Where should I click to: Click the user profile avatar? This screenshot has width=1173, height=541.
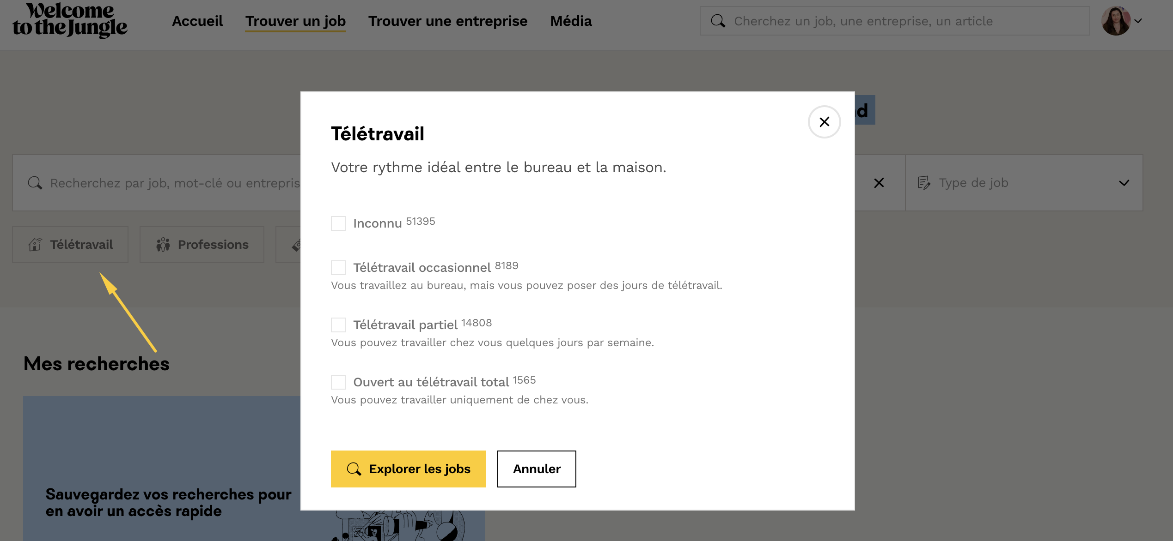tap(1115, 21)
